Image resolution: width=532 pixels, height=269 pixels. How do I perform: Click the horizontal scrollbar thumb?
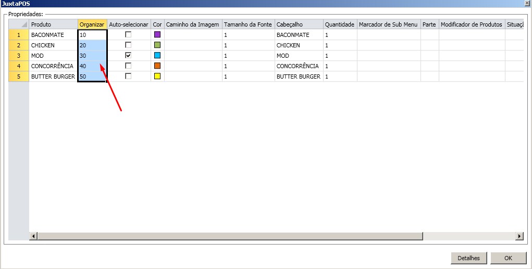[x=230, y=236]
